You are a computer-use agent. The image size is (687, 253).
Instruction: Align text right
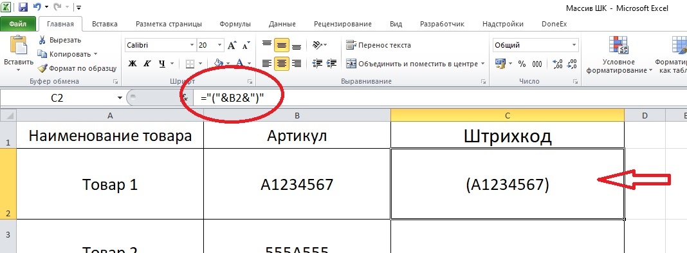[x=297, y=64]
